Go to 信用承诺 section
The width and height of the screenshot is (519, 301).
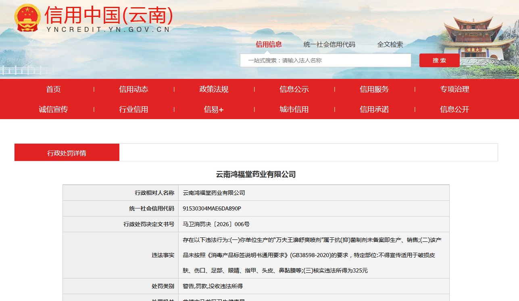coord(374,109)
